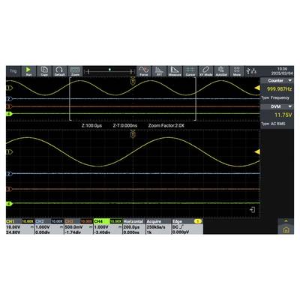Click the 200.0µs timebase value
This screenshot has width=300, height=300.
pos(131,227)
